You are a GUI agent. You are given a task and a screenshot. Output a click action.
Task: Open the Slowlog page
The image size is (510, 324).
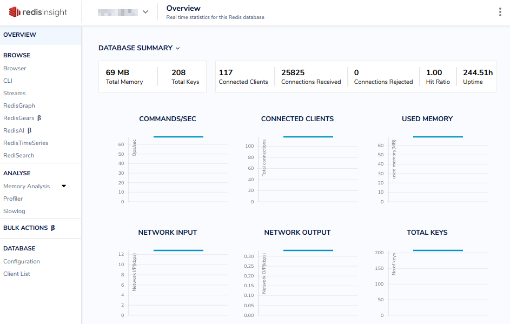pos(14,211)
